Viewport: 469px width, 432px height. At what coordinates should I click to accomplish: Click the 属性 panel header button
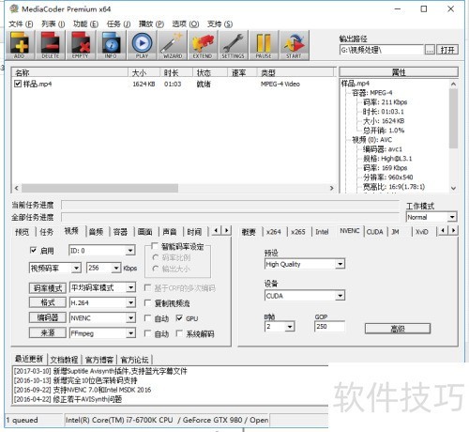tap(399, 72)
